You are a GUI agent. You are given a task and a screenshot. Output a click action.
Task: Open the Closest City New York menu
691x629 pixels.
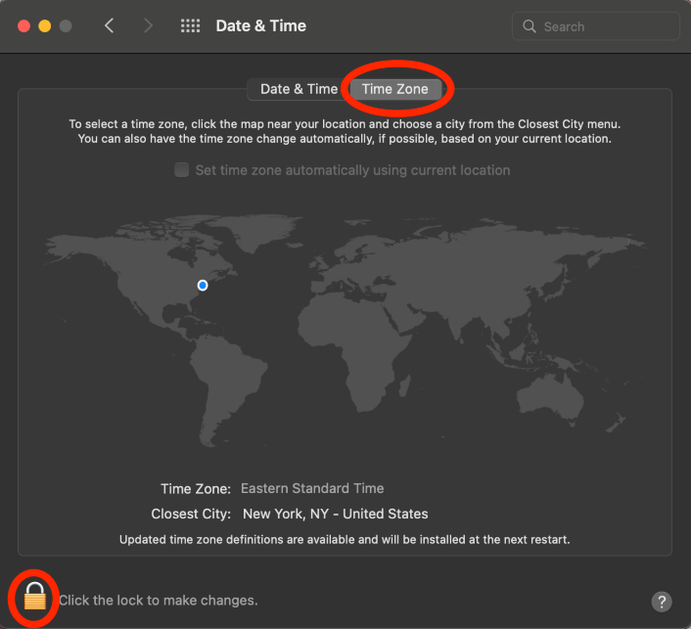[335, 514]
